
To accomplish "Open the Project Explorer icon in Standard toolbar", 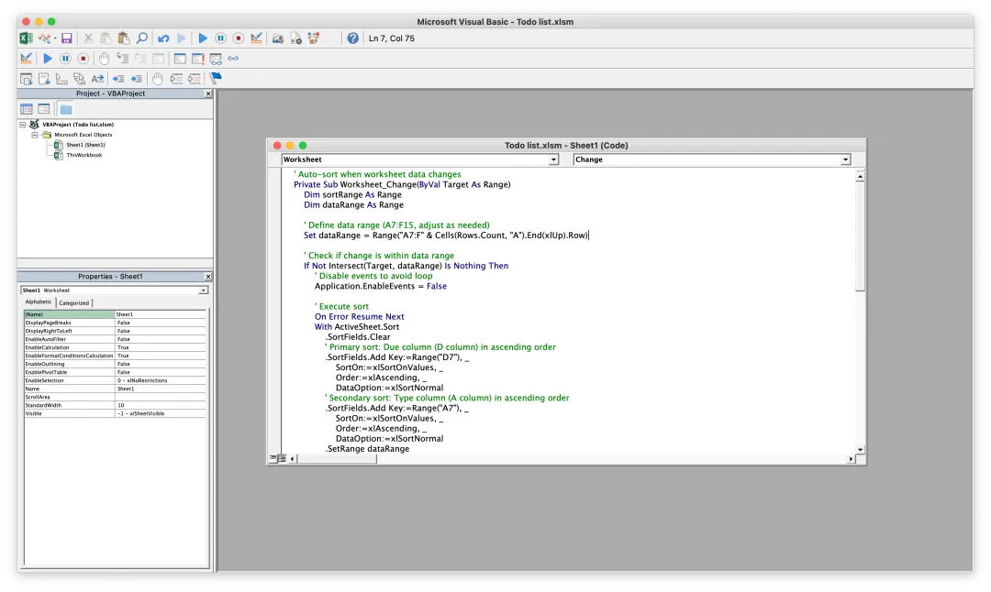I will tap(277, 38).
